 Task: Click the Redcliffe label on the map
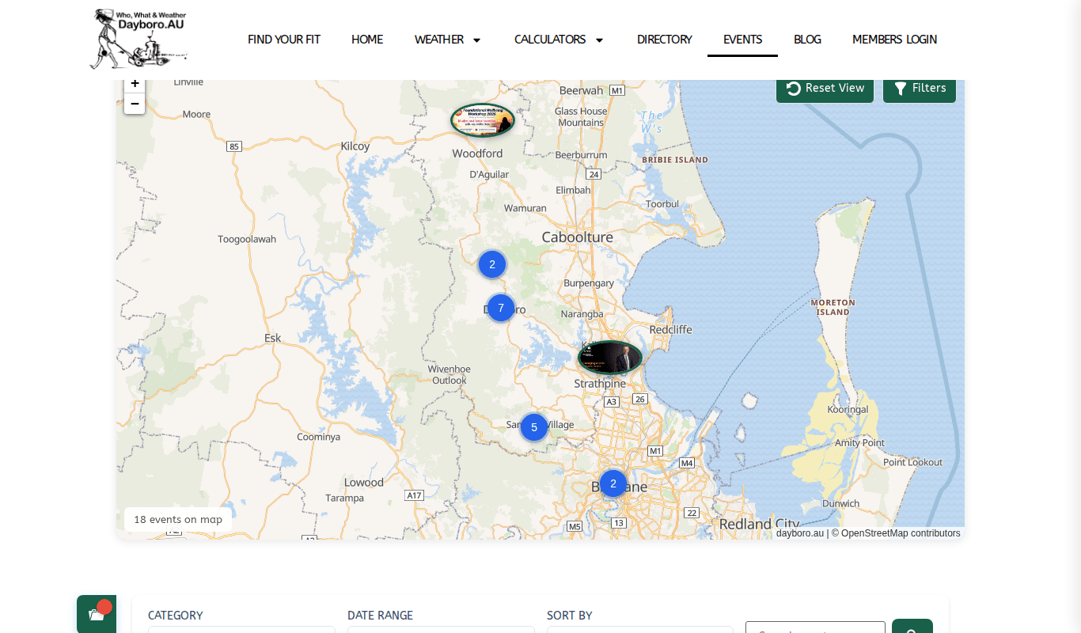[670, 329]
